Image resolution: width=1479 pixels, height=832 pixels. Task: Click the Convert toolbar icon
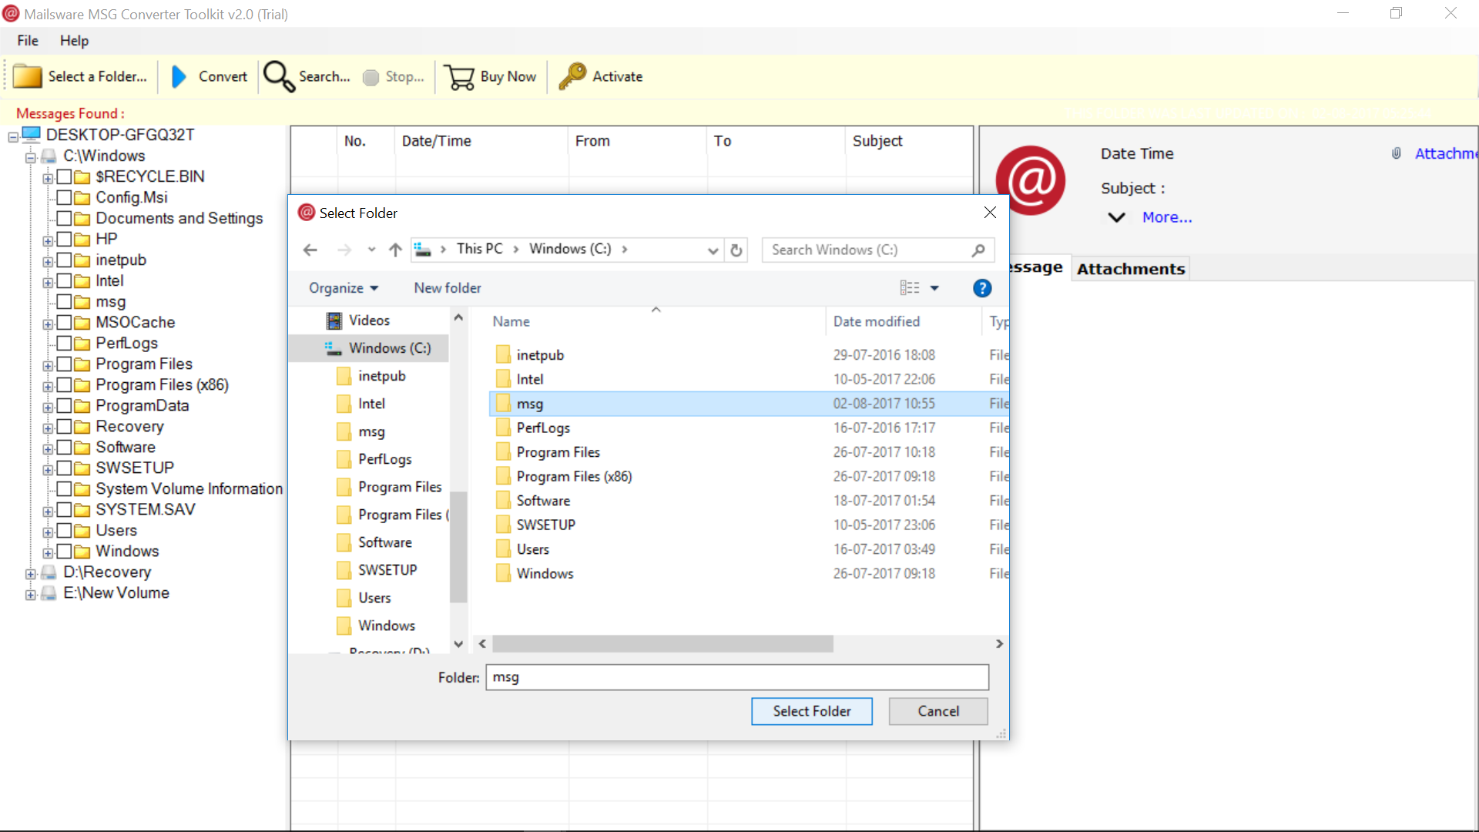tap(207, 76)
